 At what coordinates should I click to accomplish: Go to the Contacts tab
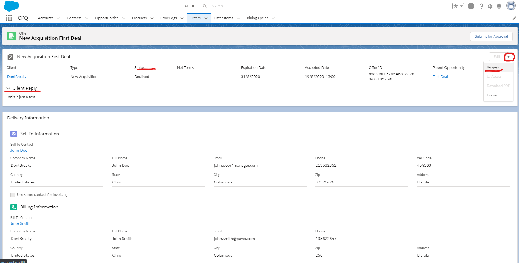click(74, 18)
